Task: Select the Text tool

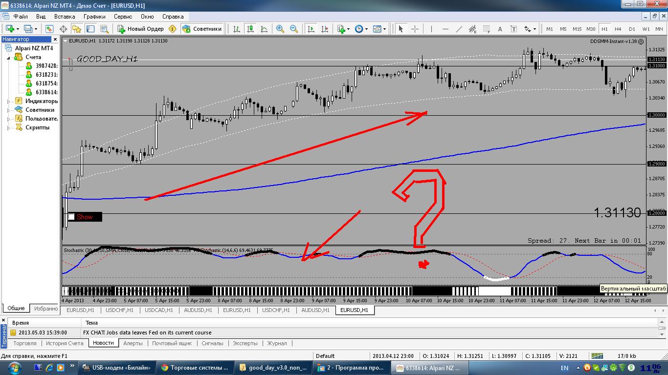Action: point(500,29)
